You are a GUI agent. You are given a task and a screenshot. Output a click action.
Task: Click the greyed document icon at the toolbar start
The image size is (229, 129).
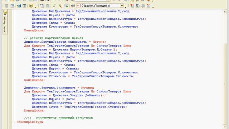click(x=6, y=6)
